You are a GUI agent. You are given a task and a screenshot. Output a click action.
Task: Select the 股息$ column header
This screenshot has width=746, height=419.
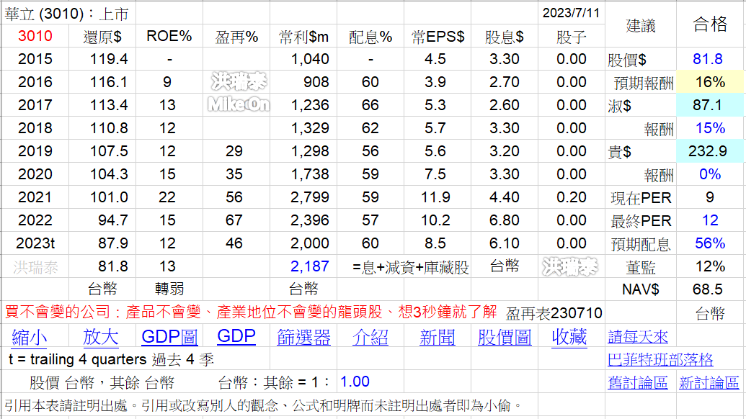point(505,37)
